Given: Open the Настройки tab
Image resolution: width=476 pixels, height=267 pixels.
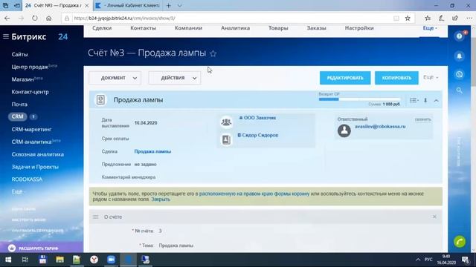Looking at the screenshot, I should [x=359, y=28].
